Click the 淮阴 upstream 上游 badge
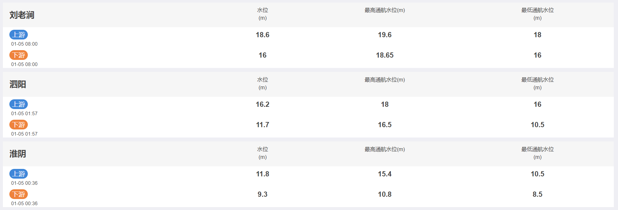 point(18,174)
